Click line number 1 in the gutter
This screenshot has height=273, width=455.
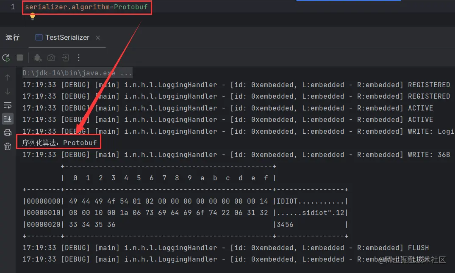(x=13, y=7)
